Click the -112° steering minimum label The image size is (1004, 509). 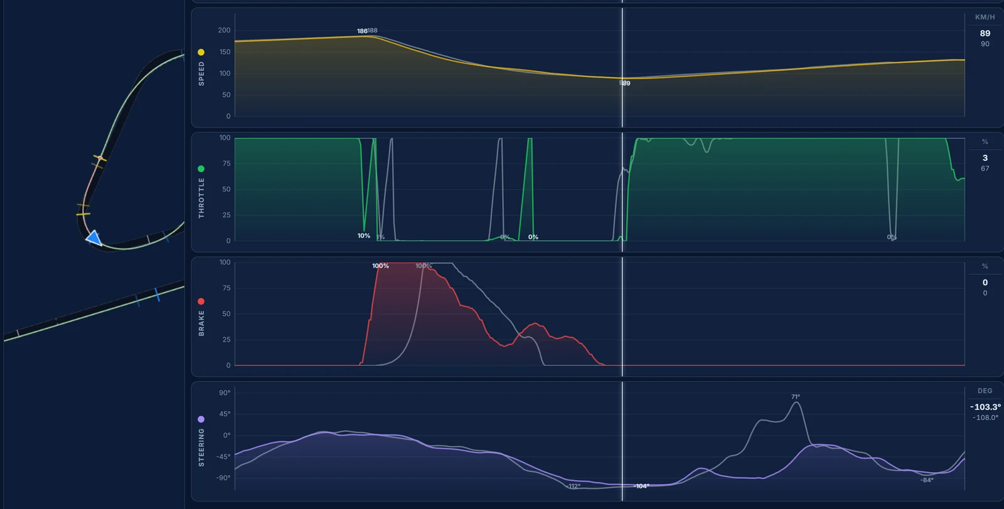[x=574, y=486]
